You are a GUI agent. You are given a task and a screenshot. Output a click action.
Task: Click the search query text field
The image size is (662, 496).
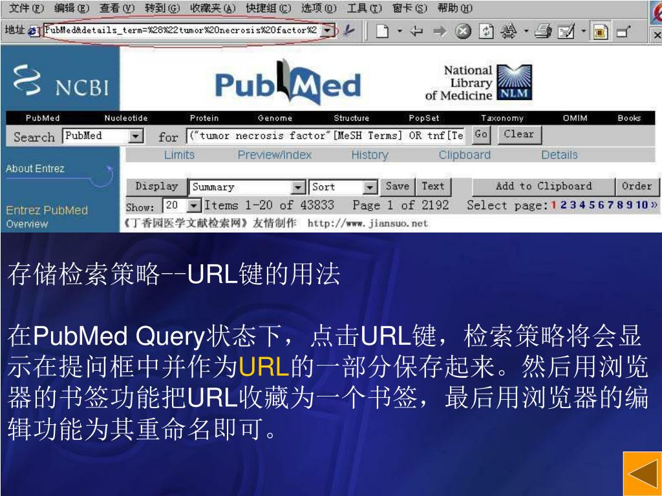tap(326, 136)
